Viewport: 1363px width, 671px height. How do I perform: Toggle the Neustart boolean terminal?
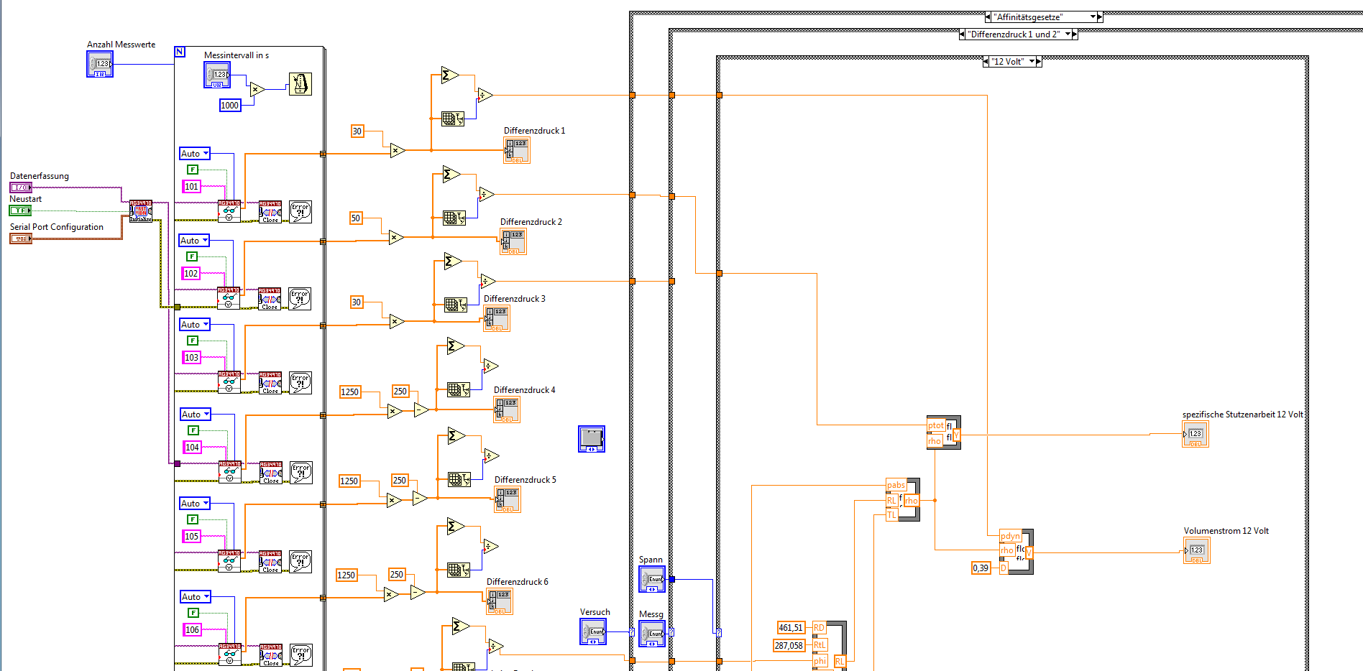(x=20, y=210)
